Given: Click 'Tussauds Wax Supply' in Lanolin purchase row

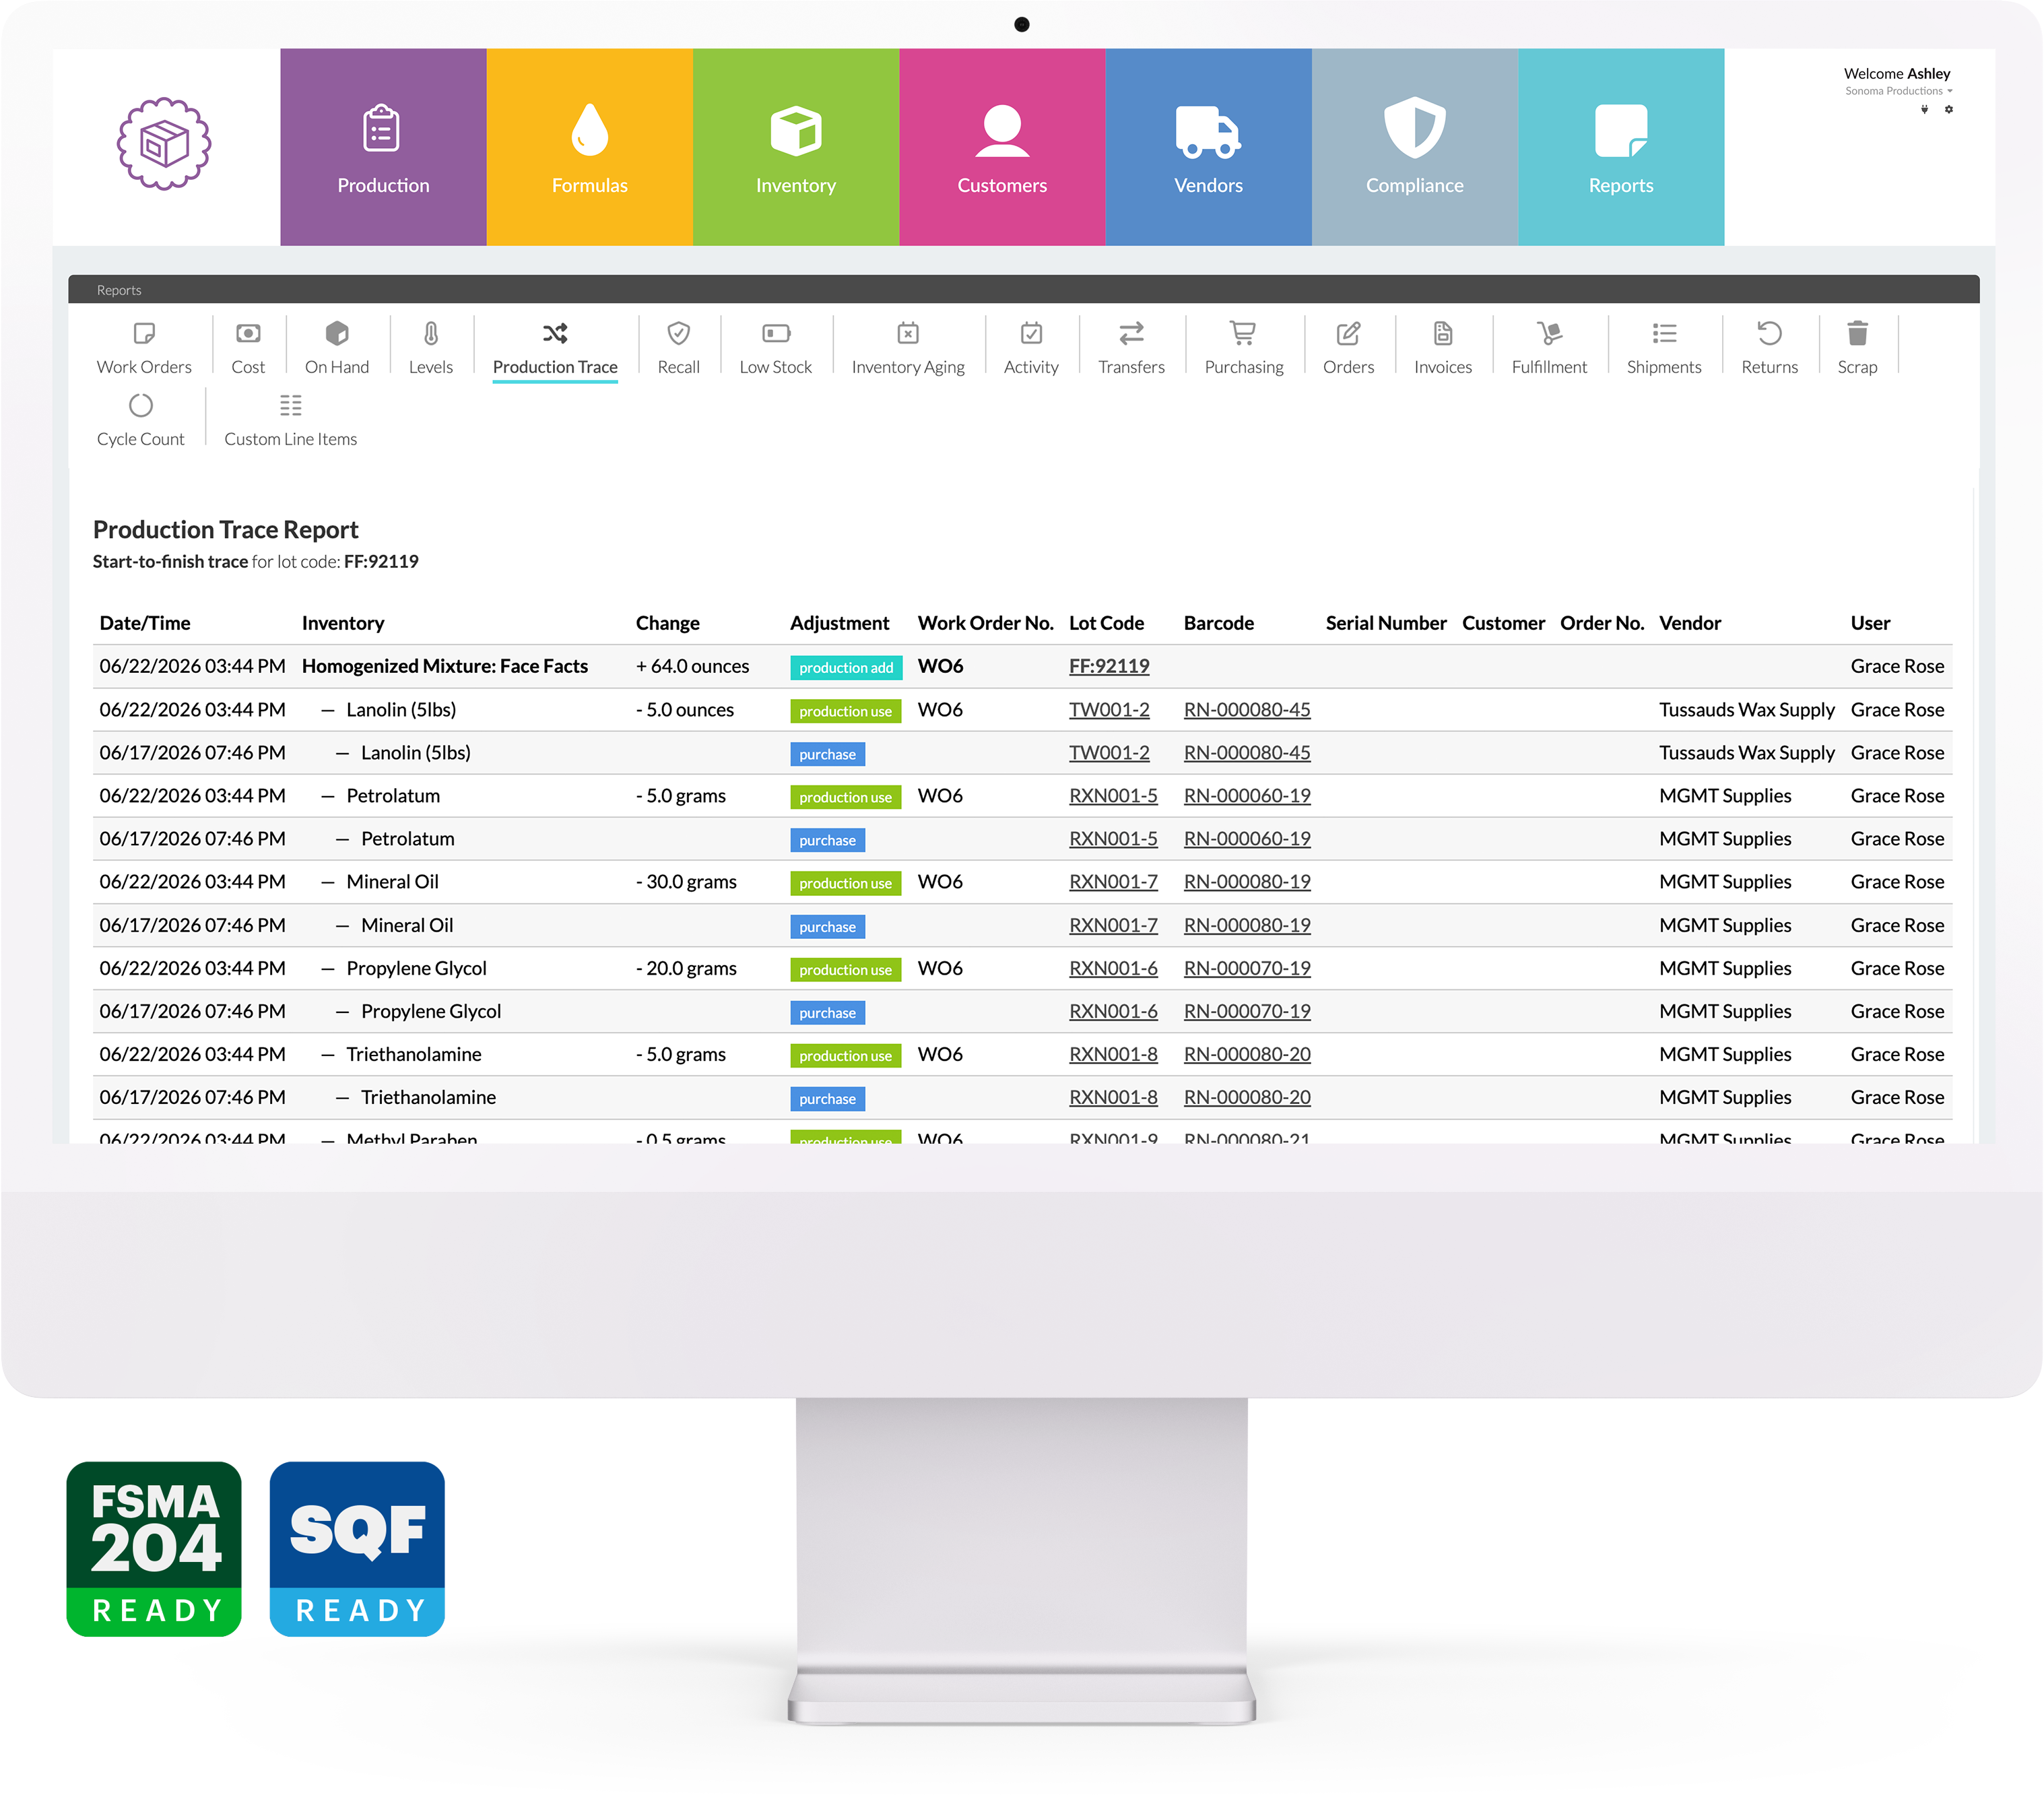Looking at the screenshot, I should [1746, 752].
